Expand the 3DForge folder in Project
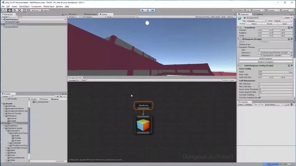This screenshot has height=166, width=296. pos(4,106)
